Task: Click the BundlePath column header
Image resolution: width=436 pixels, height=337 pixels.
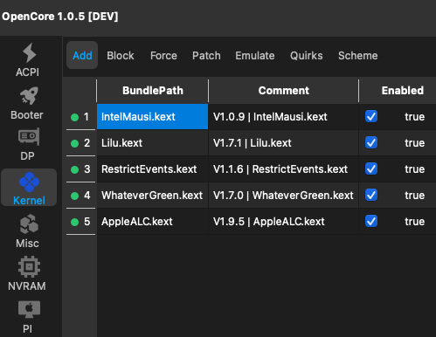Action: [153, 91]
